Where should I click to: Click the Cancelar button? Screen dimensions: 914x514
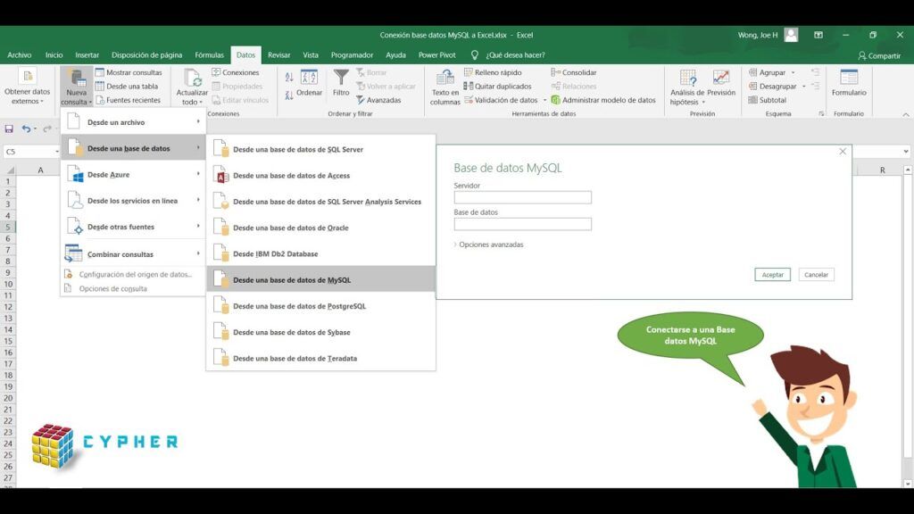coord(816,275)
